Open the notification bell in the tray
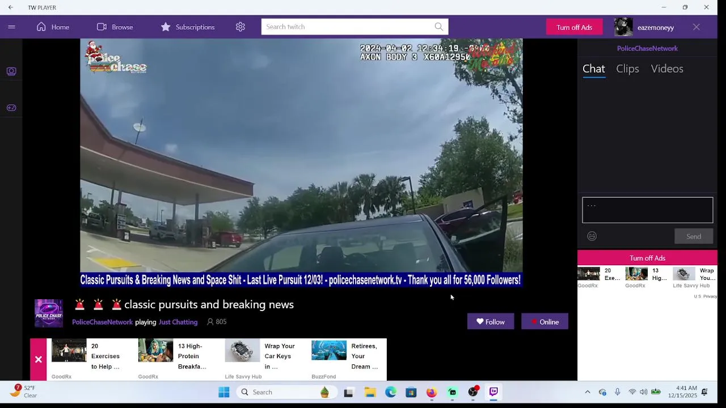Screen dimensions: 726x408 (x=704, y=392)
